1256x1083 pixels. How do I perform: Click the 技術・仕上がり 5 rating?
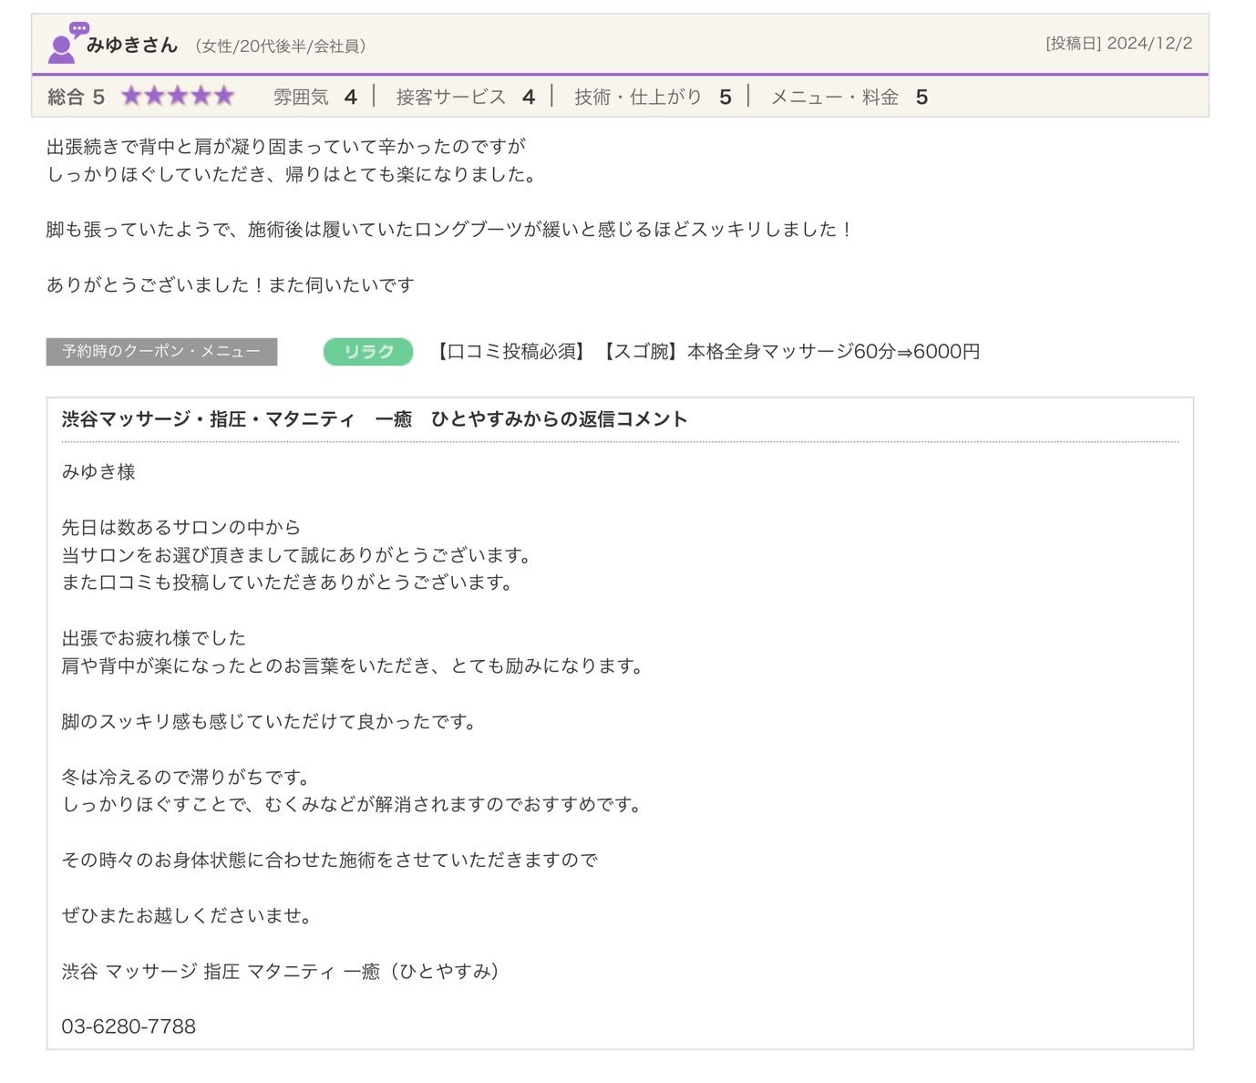pos(653,97)
